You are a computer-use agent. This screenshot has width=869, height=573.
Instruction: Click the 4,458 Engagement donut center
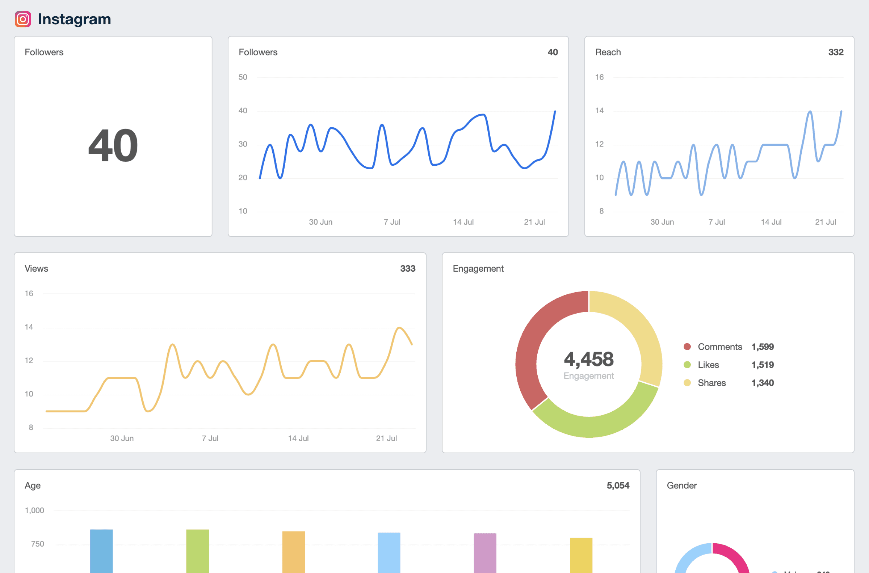tap(588, 360)
